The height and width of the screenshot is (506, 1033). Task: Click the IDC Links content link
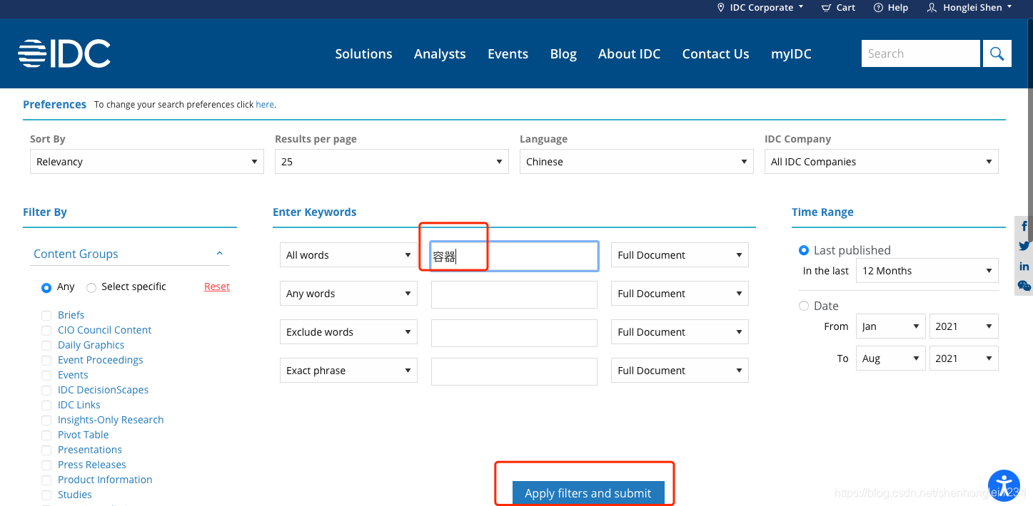click(79, 405)
